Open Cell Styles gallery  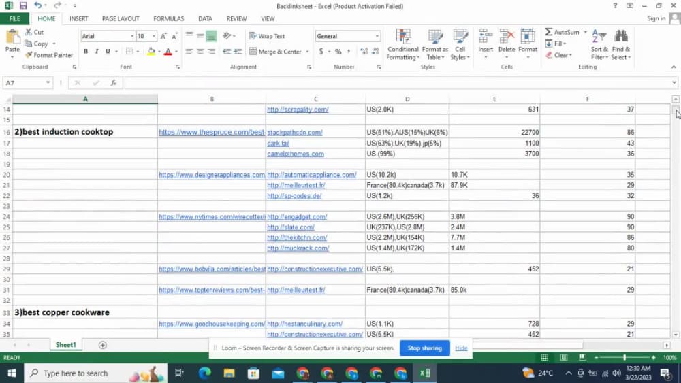point(460,45)
